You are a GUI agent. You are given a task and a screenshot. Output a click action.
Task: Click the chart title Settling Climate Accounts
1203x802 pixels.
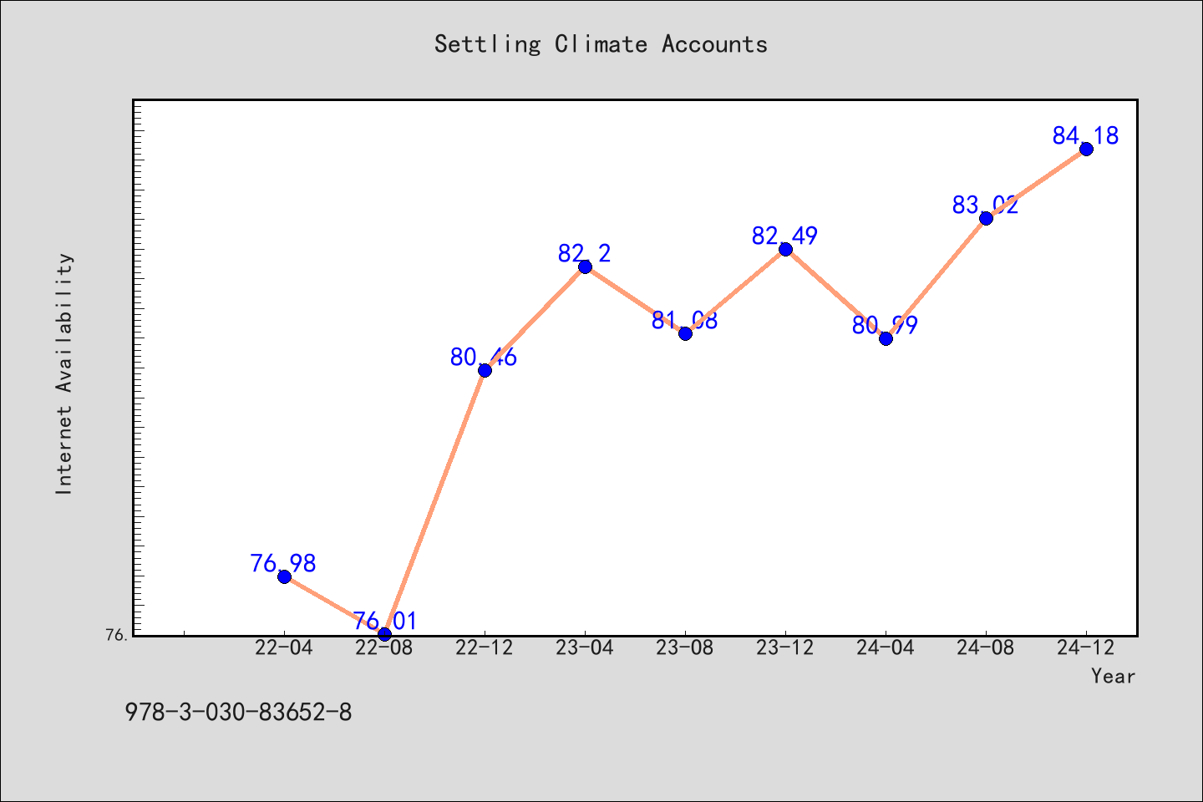point(601,44)
